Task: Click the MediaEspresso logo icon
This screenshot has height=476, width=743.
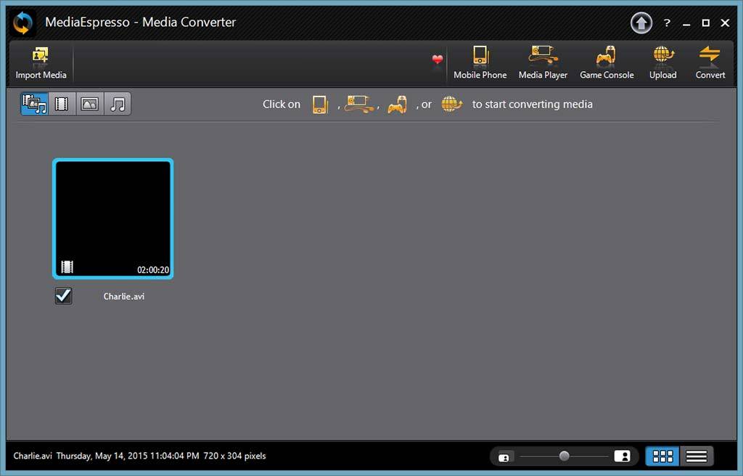Action: [22, 22]
